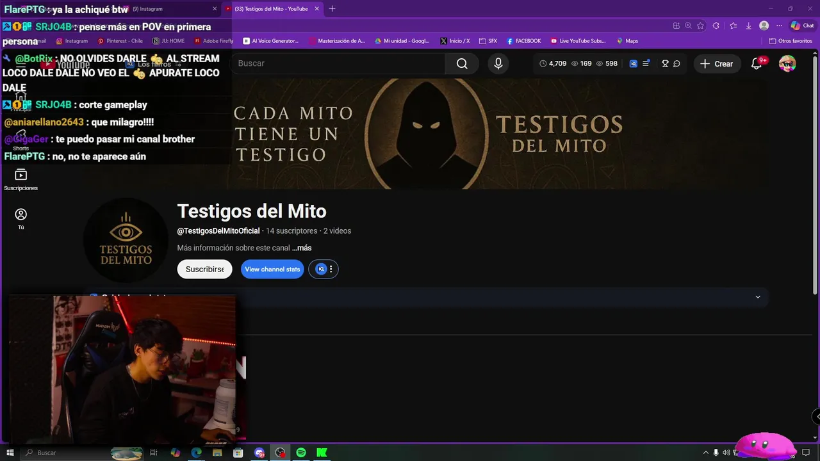Focus the YouTube Buscar search field

pyautogui.click(x=338, y=63)
